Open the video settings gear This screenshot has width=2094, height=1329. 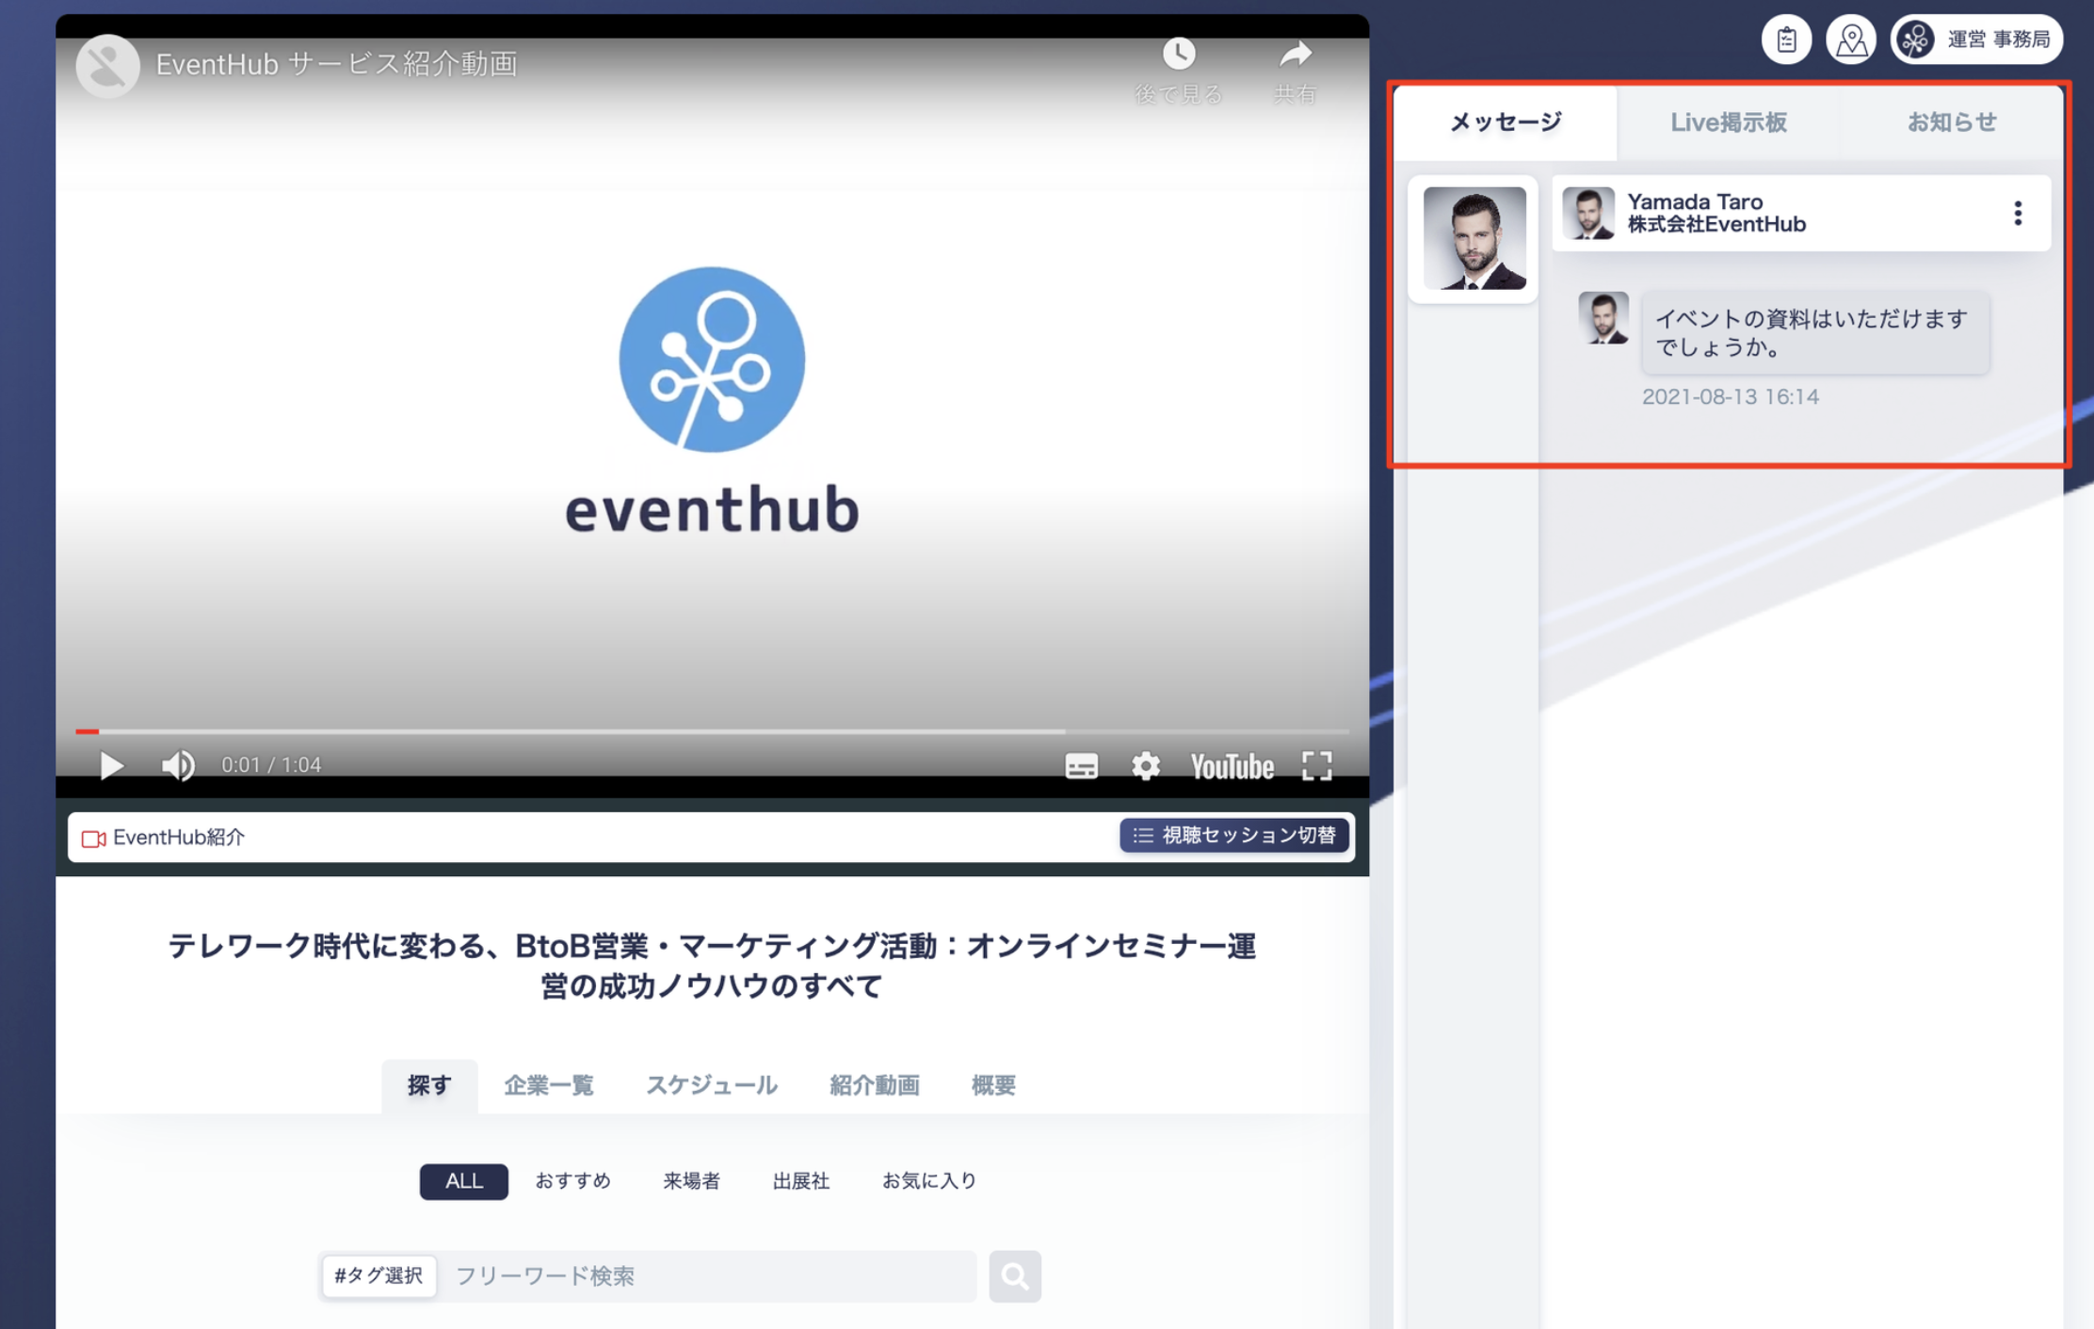click(x=1145, y=766)
